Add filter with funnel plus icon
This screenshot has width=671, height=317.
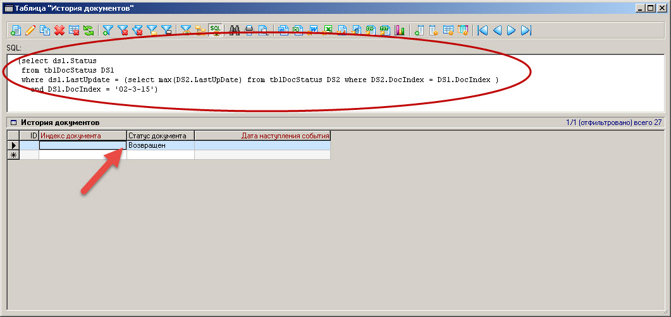pos(108,30)
